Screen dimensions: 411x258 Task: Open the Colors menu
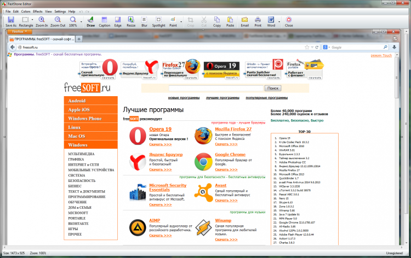26,11
